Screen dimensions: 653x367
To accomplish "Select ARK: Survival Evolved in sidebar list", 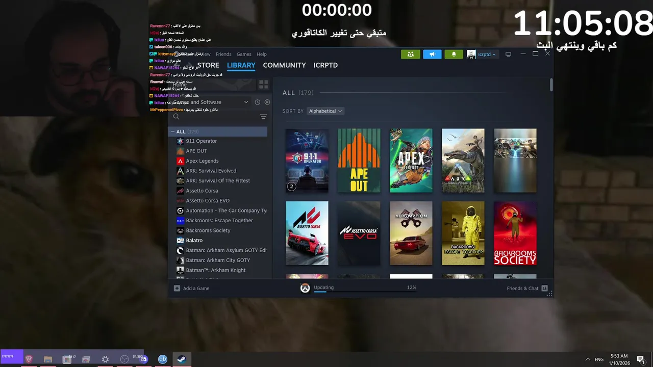I will pos(218,171).
